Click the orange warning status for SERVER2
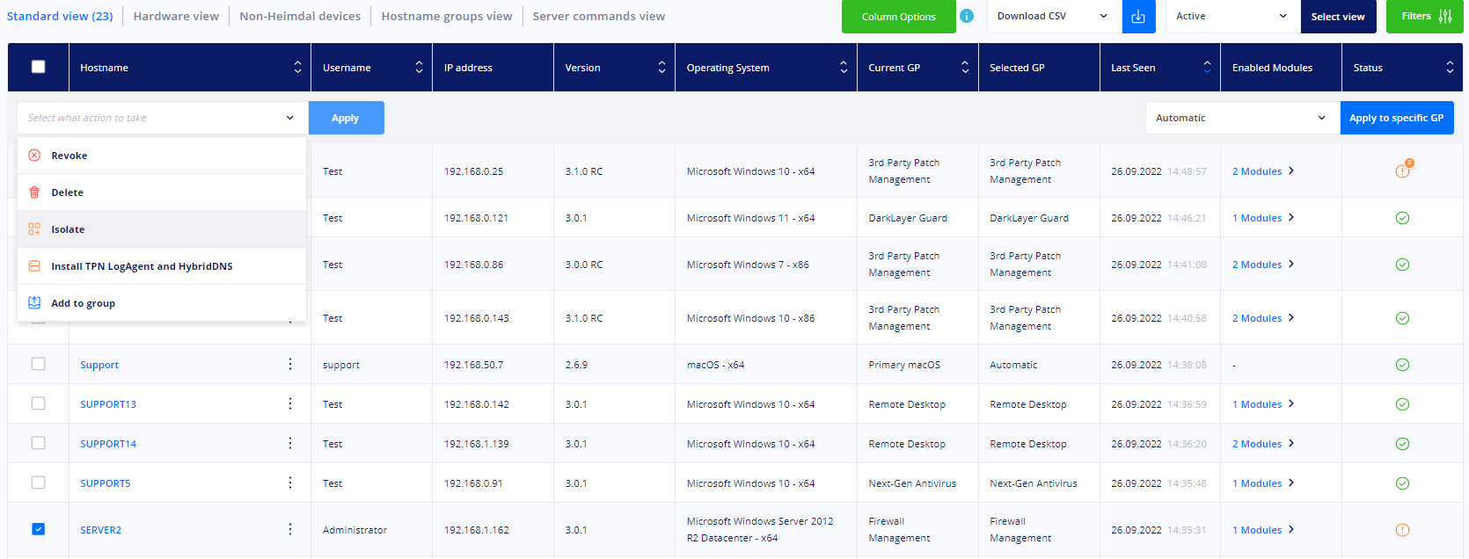 (x=1403, y=530)
